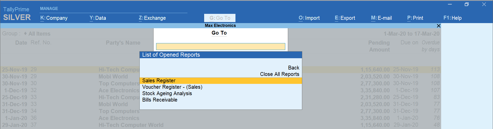Select Sales Register from the list

tap(159, 81)
